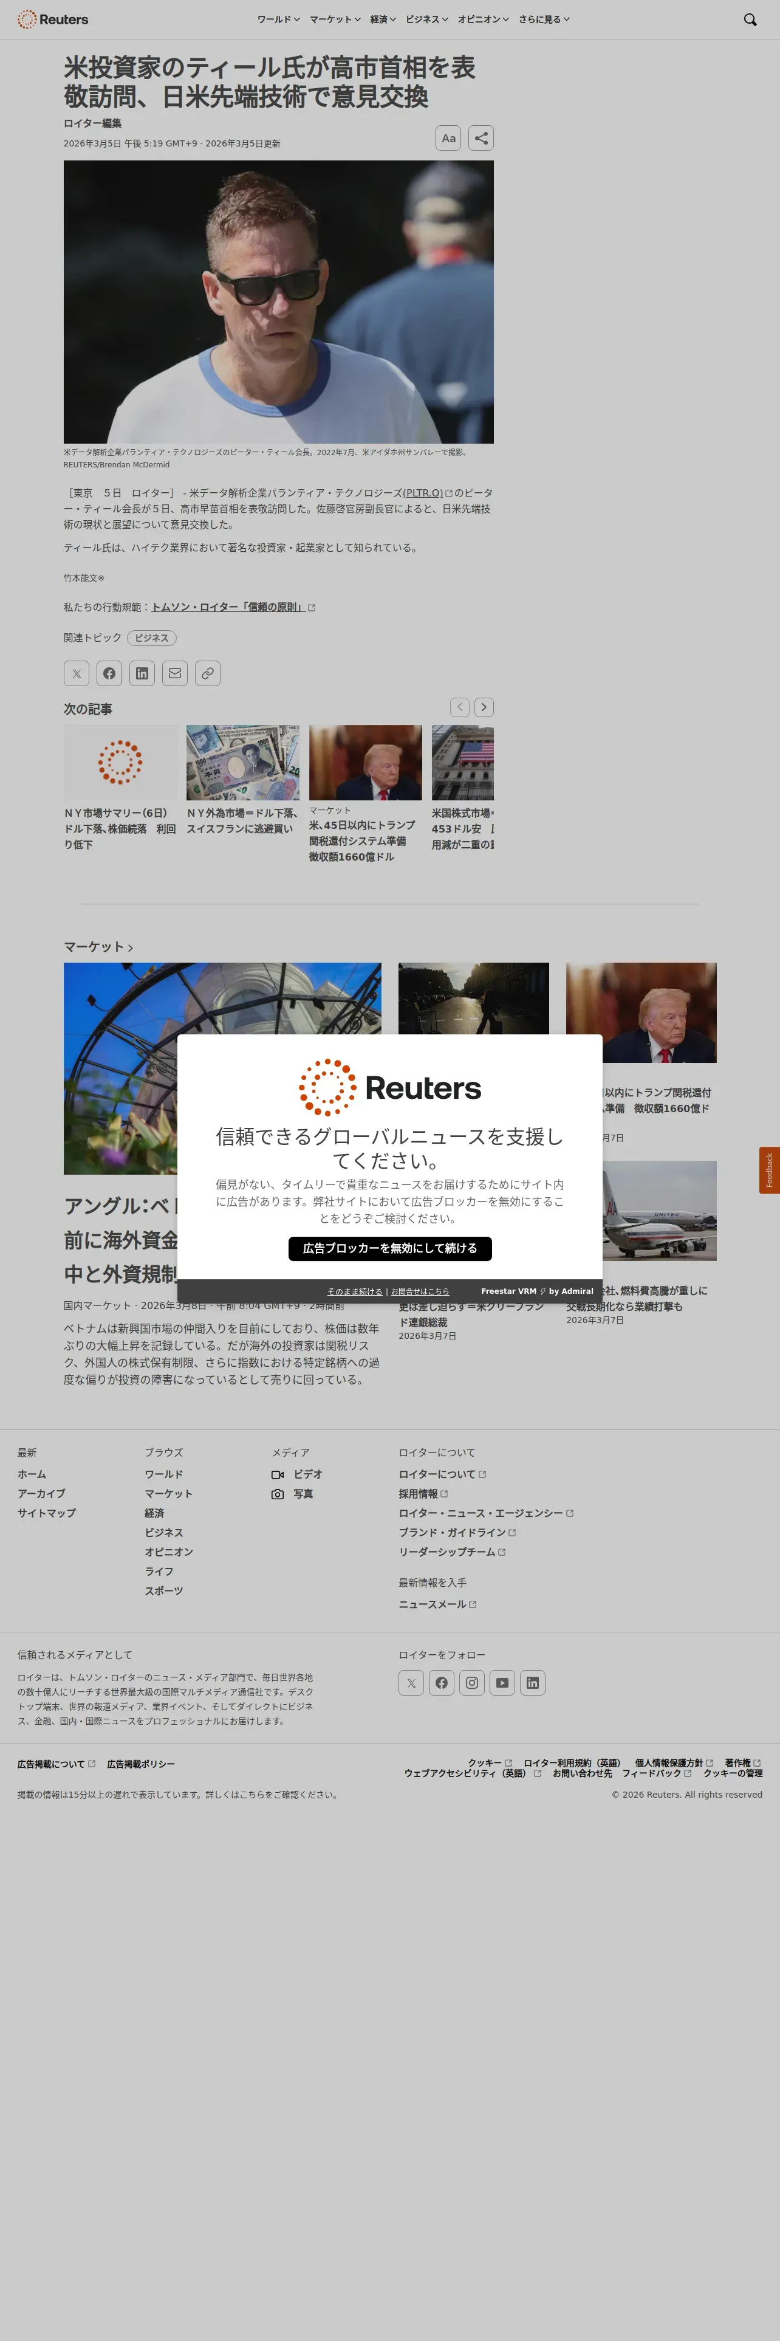Viewport: 780px width, 2341px height.
Task: Open 個人情報保護方針 link
Action: tap(674, 1763)
